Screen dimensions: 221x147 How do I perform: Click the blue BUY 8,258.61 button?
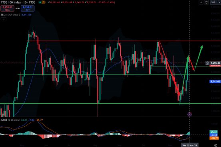[x=28, y=8]
